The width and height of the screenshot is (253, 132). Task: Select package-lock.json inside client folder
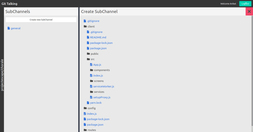pyautogui.click(x=101, y=43)
